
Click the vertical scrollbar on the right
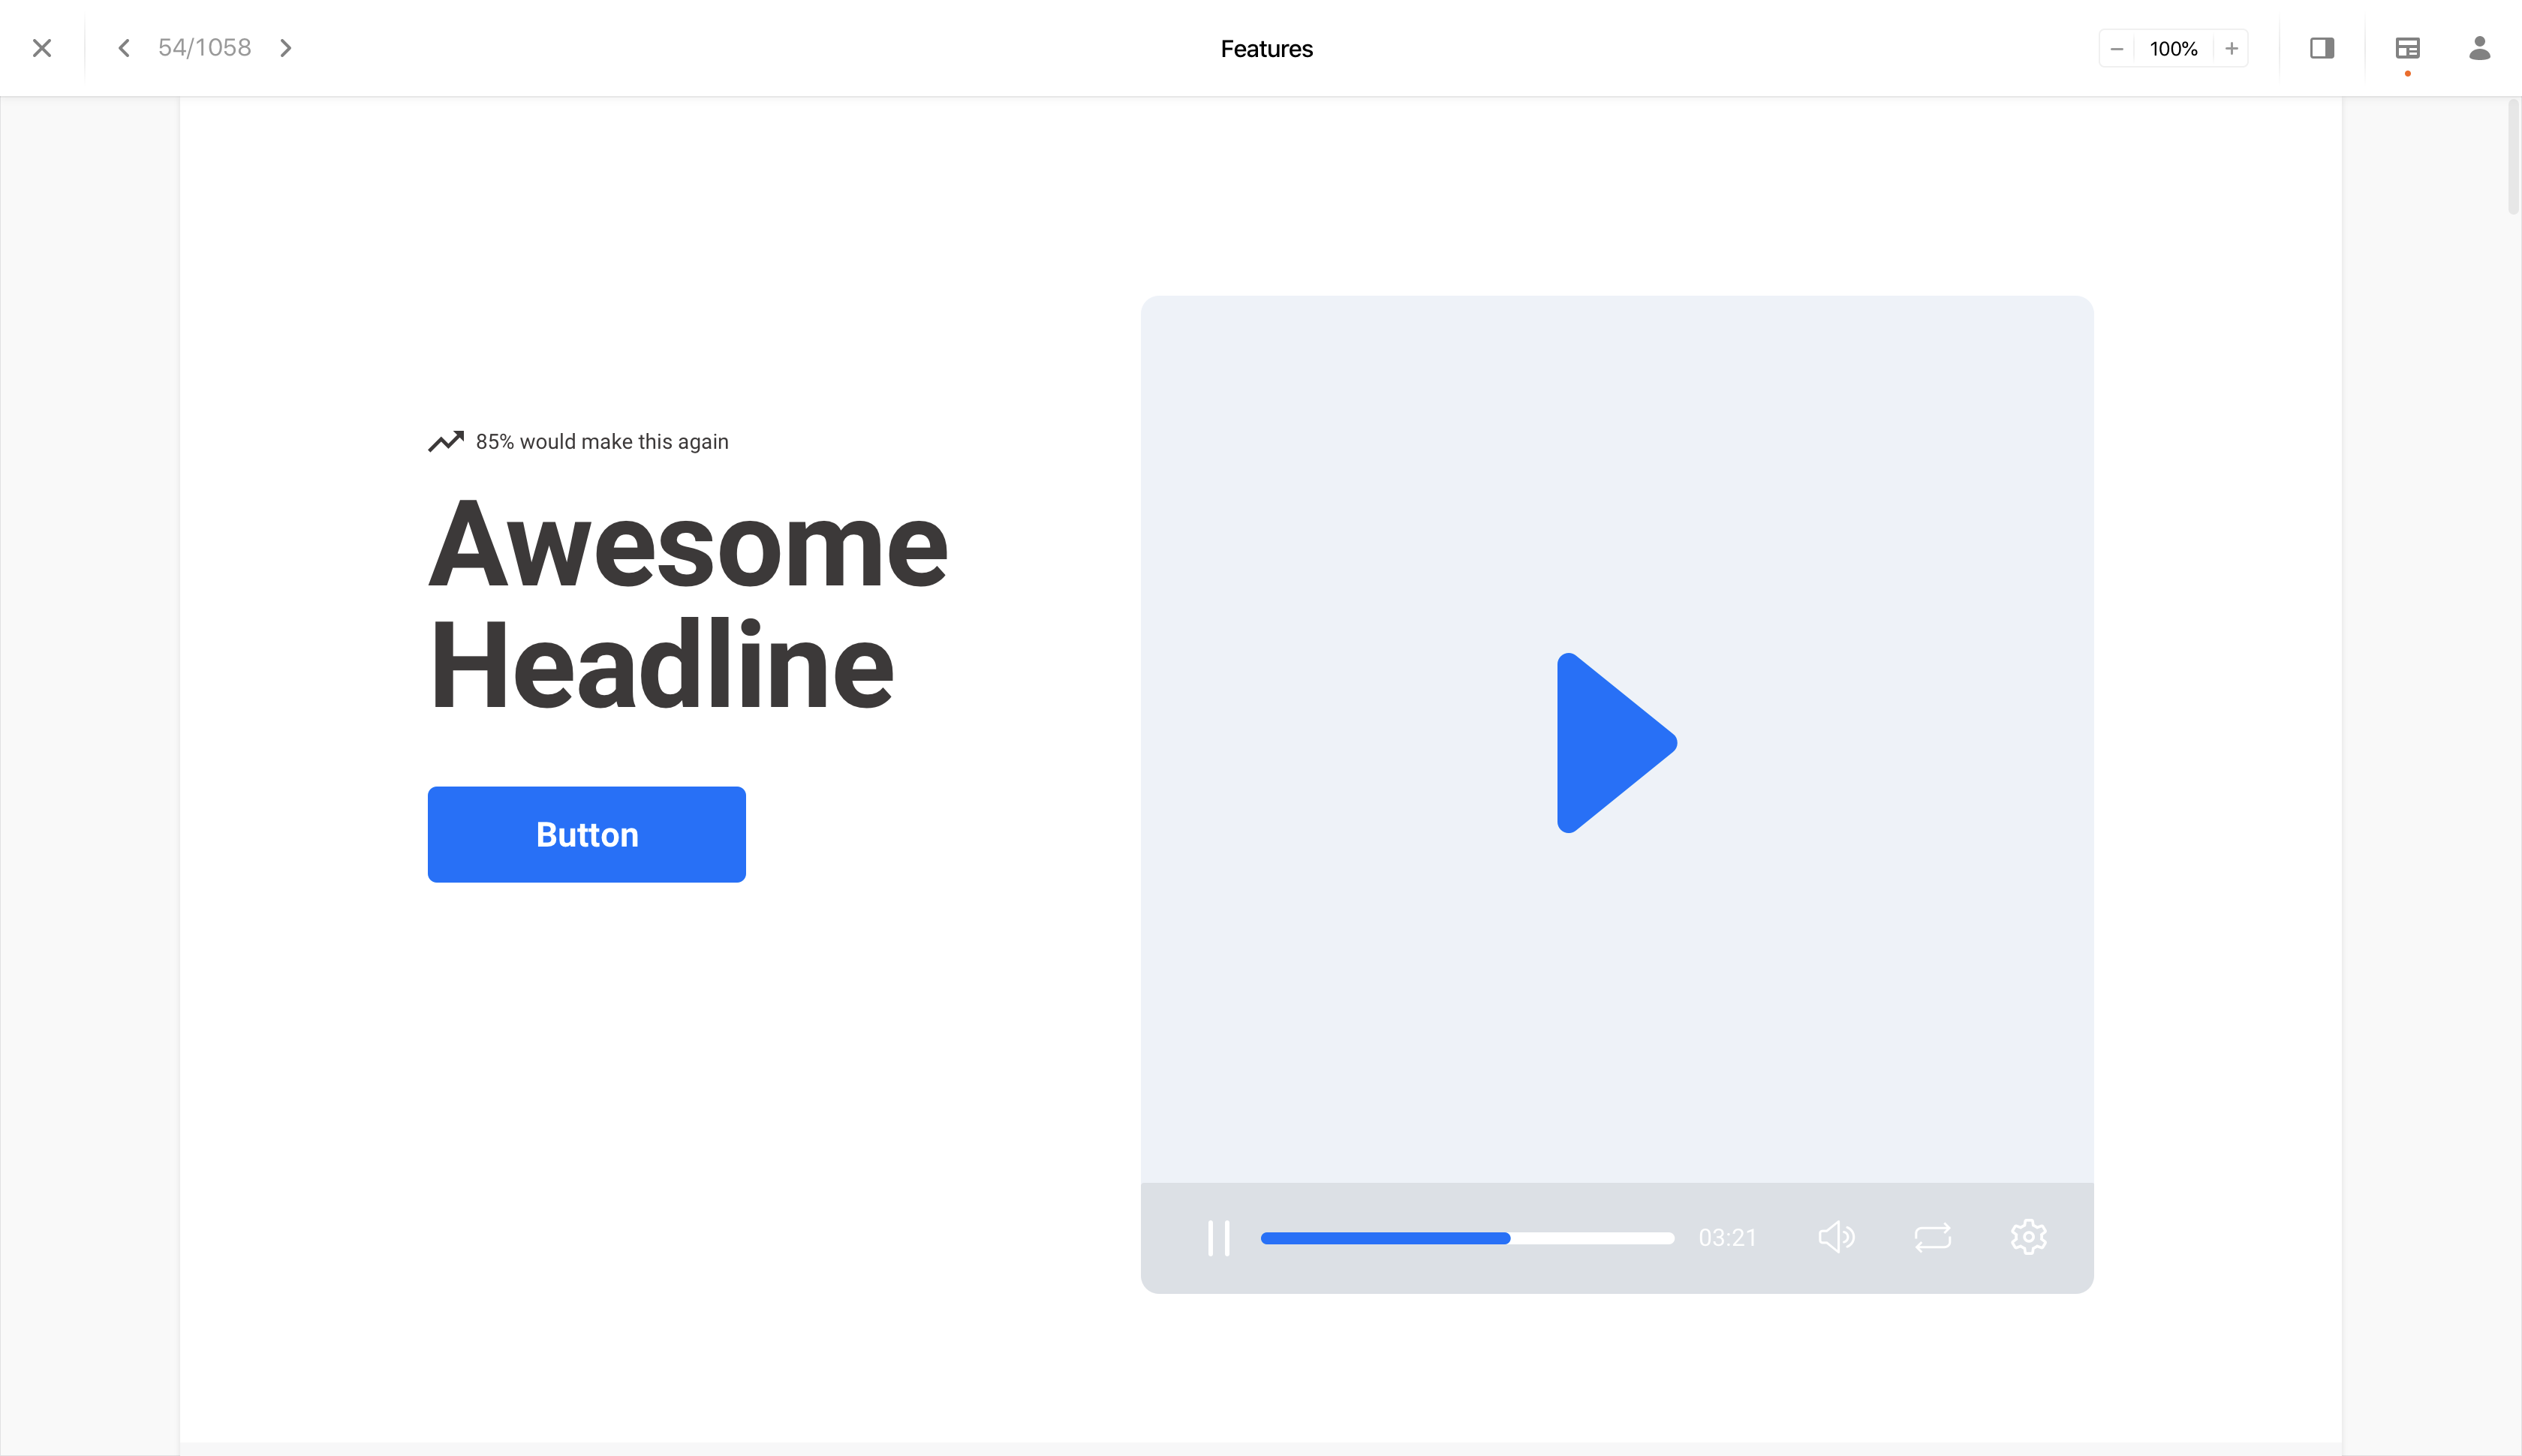[x=2512, y=156]
